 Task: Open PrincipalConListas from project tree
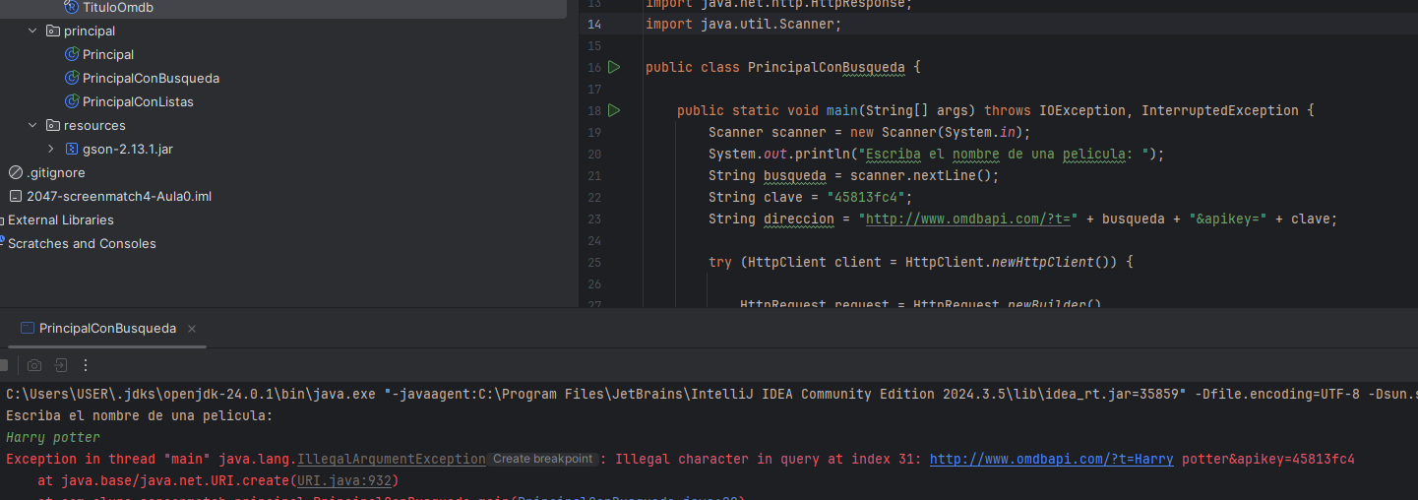tap(138, 101)
